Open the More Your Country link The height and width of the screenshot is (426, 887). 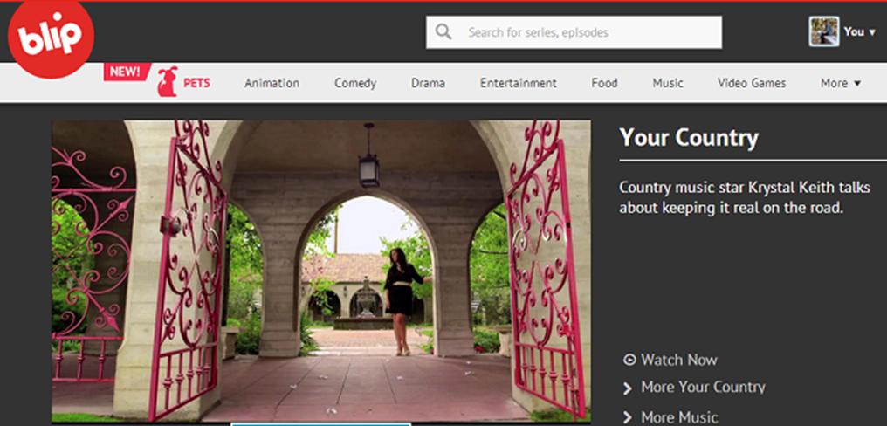point(703,388)
